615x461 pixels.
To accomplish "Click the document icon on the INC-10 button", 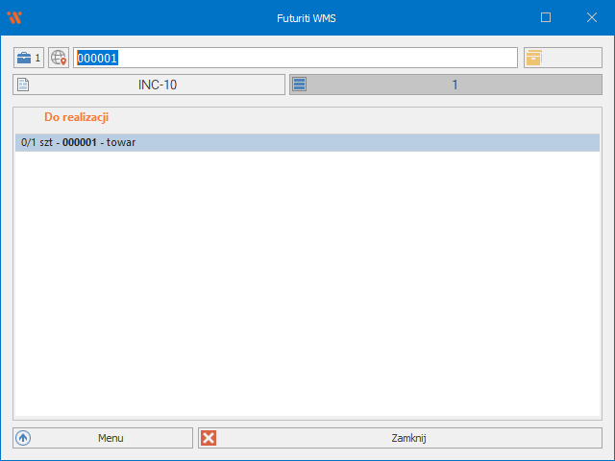I will tap(24, 85).
